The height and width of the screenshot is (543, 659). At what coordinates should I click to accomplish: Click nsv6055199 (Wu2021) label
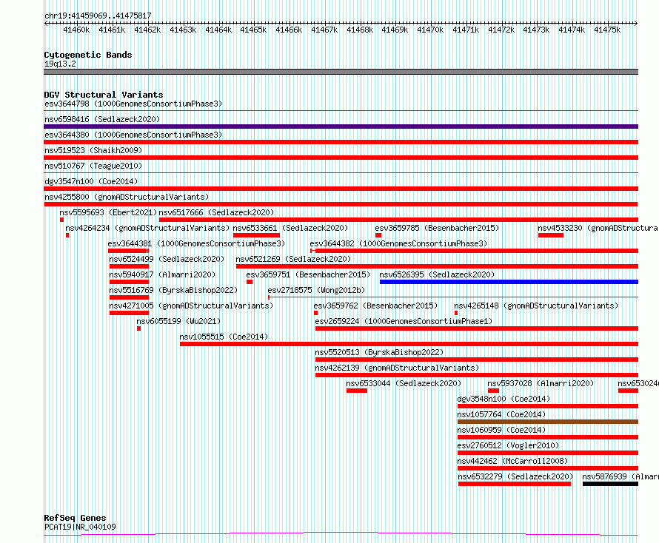point(178,321)
